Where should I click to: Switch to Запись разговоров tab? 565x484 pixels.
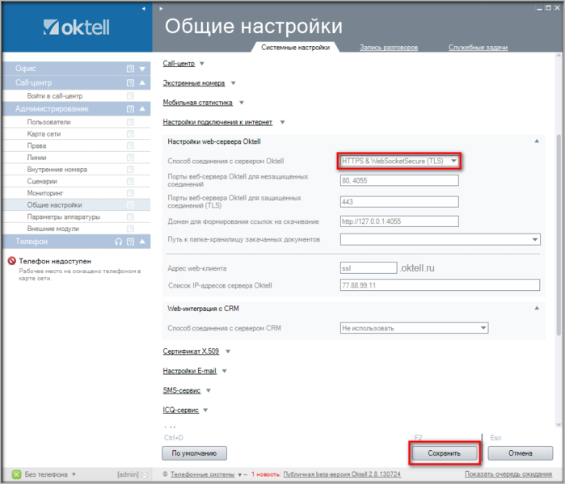[389, 47]
